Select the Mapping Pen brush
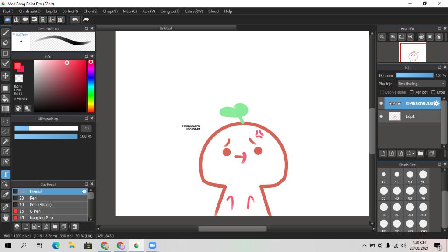Viewport: 448px width, 252px height. click(50, 218)
